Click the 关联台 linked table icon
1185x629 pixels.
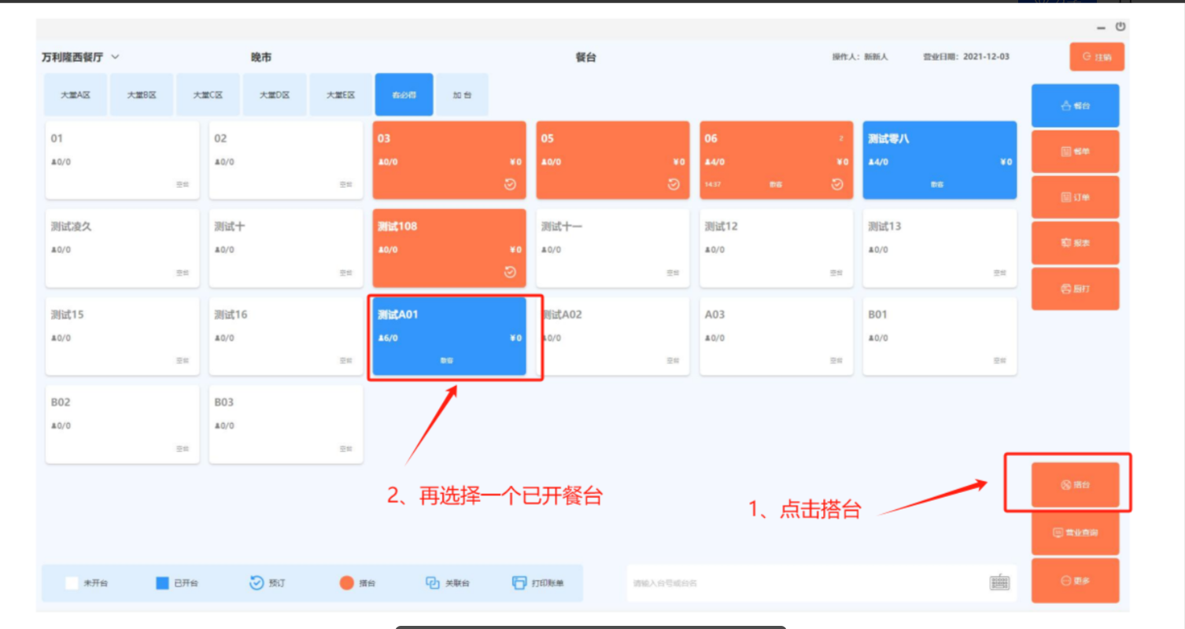click(432, 583)
